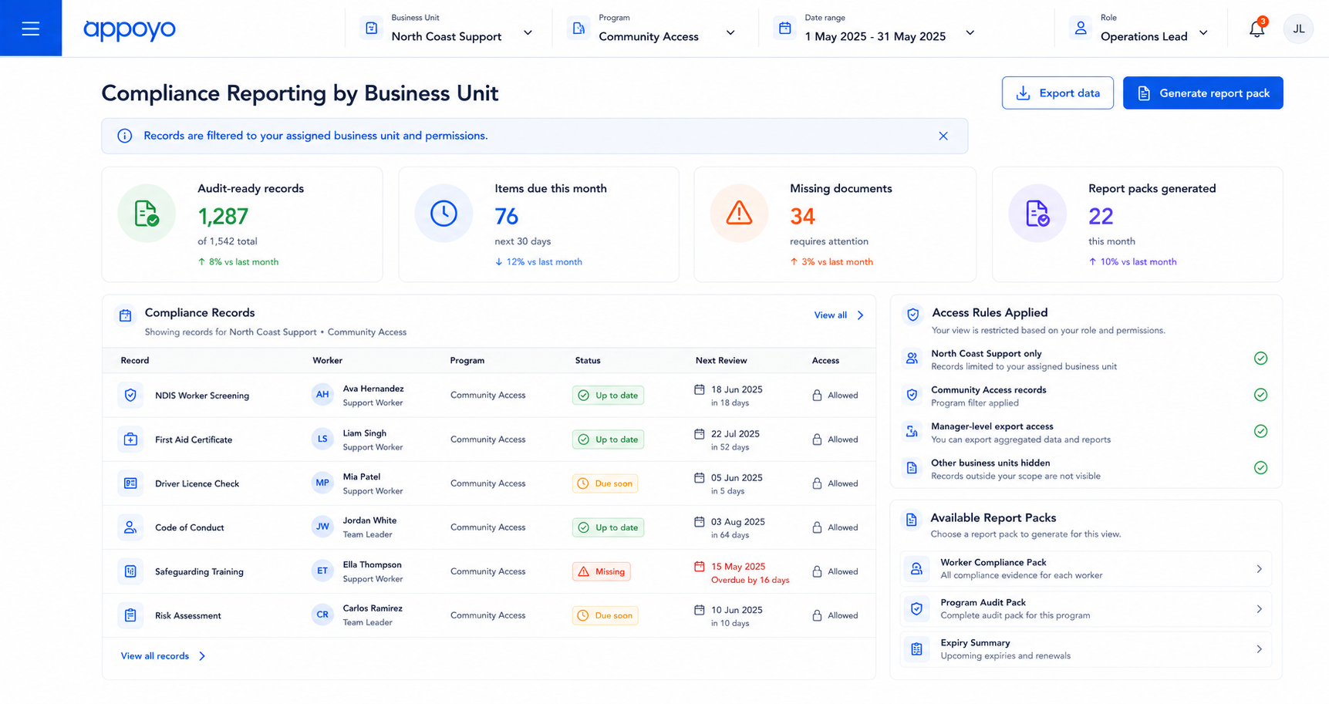
Task: Sort by the Record column header
Action: coord(135,360)
